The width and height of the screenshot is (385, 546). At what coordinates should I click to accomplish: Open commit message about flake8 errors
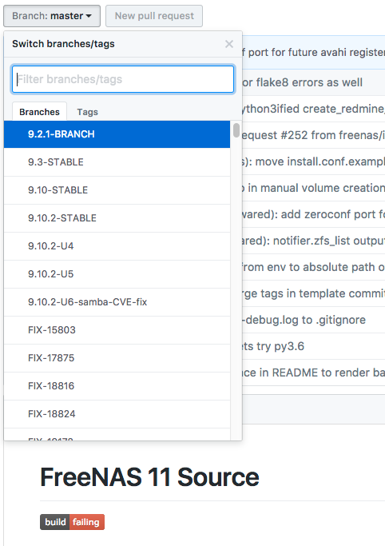coord(302,82)
